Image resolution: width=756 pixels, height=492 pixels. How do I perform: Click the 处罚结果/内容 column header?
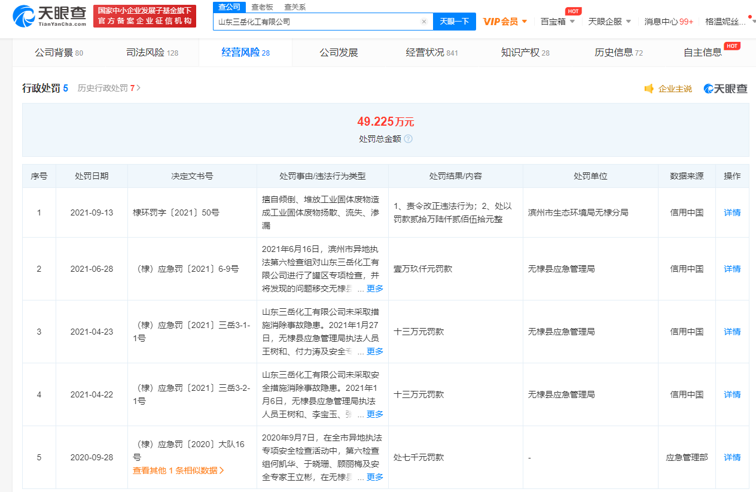[x=455, y=176]
